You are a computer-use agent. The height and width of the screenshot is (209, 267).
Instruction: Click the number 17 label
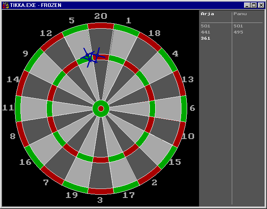pos(129,195)
